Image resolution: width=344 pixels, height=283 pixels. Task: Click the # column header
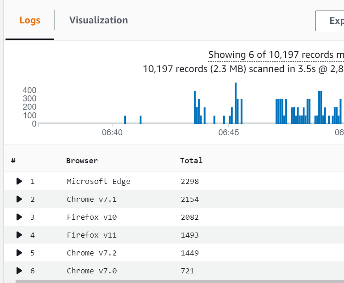tap(13, 161)
